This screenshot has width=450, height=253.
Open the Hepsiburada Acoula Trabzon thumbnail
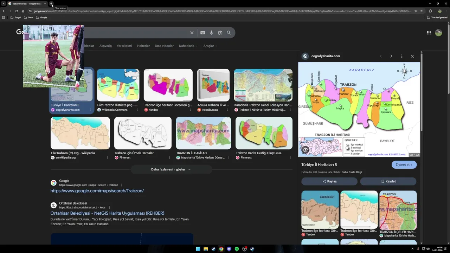tap(213, 85)
